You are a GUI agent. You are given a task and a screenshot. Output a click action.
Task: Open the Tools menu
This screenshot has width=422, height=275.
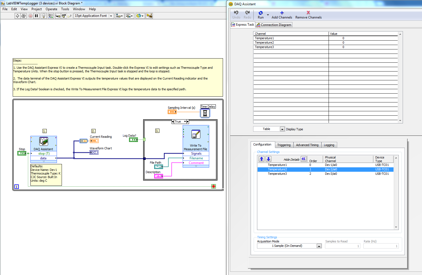coord(65,9)
